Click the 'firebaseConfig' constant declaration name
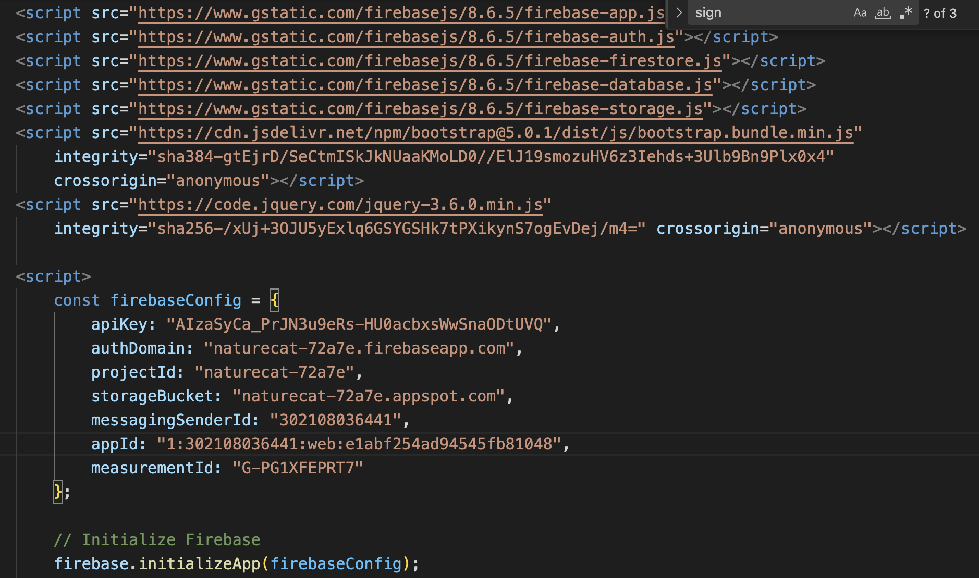This screenshot has width=979, height=578. [x=176, y=300]
